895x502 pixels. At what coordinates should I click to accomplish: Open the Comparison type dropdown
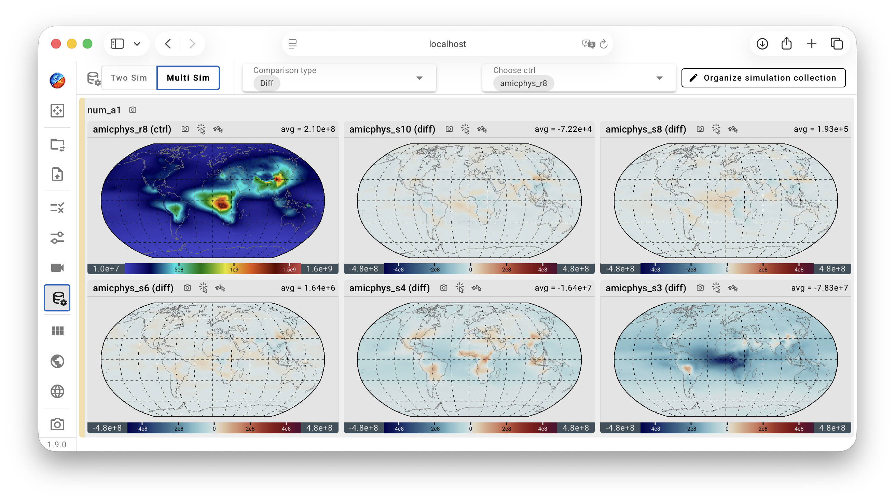(339, 78)
